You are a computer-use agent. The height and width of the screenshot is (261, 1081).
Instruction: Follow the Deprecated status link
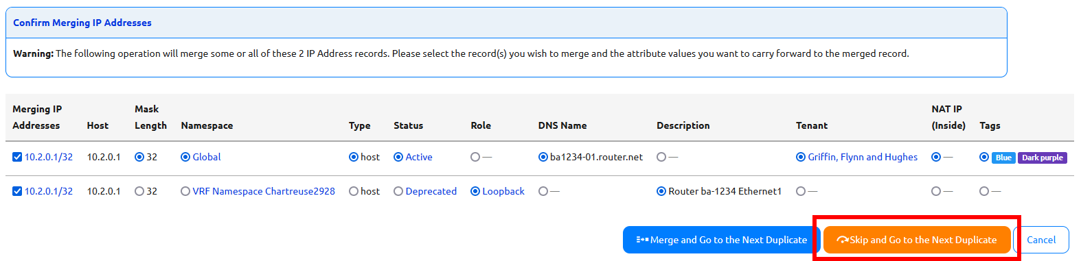(431, 191)
